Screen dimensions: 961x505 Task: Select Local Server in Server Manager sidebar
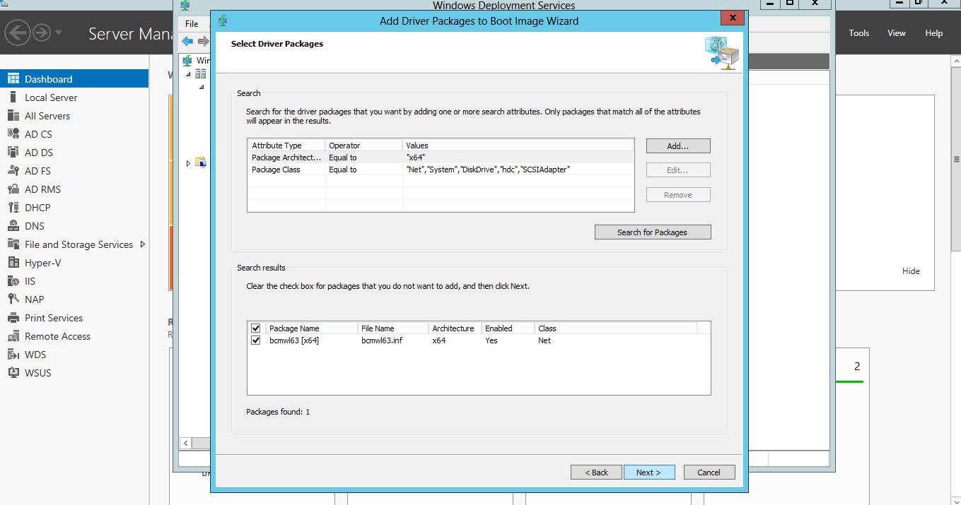[x=74, y=97]
